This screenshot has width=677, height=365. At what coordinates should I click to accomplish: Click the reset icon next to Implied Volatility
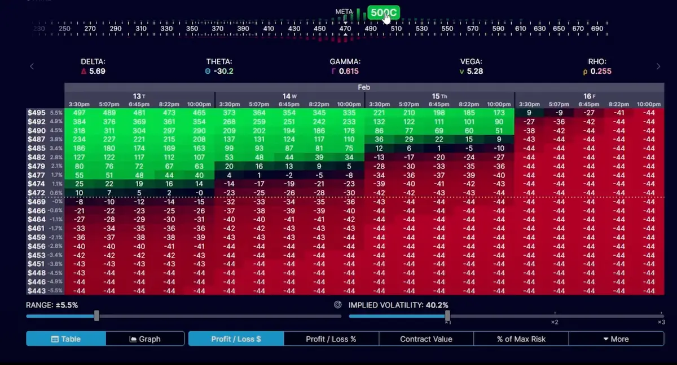338,305
